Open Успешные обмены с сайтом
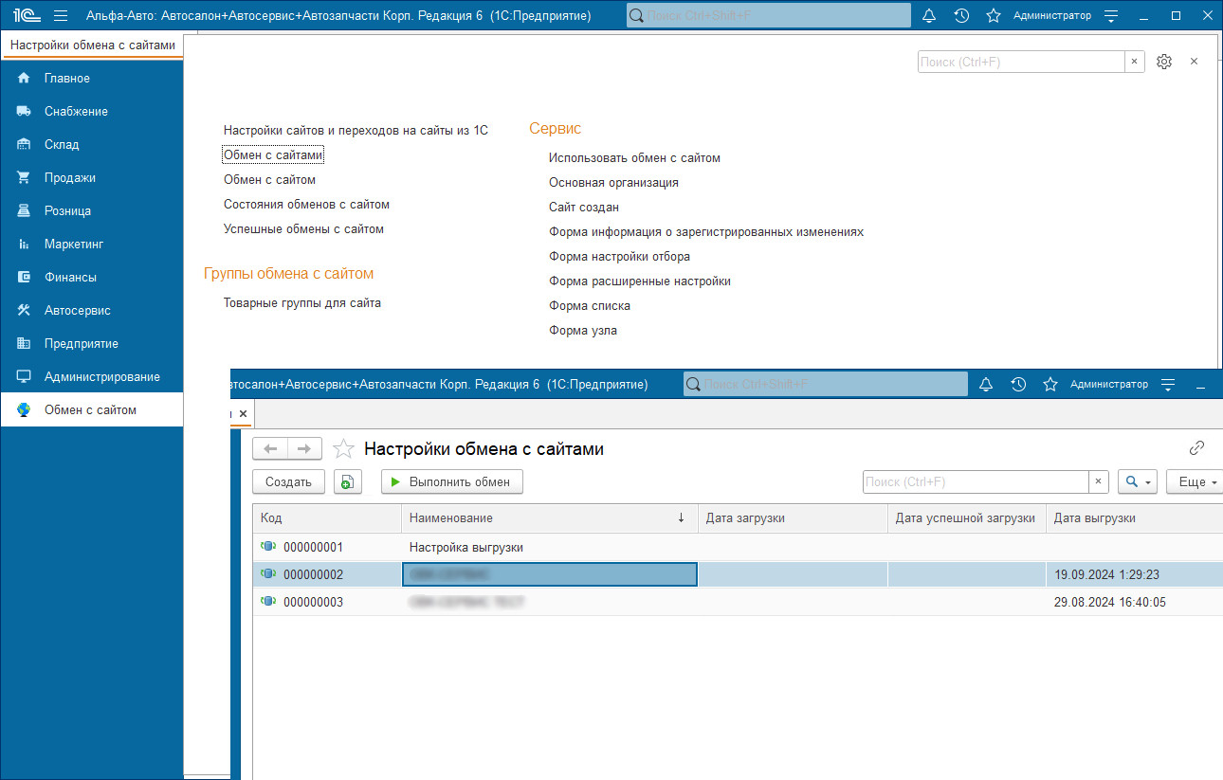Image resolution: width=1223 pixels, height=780 pixels. click(x=303, y=228)
